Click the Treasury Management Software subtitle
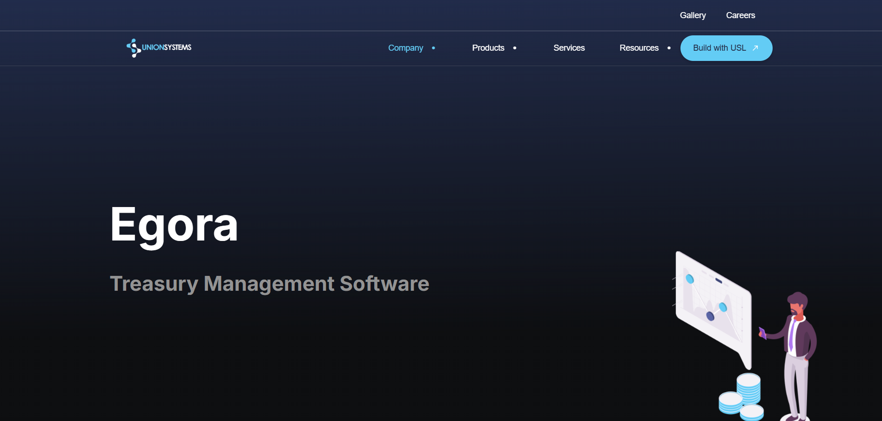This screenshot has width=882, height=421. pyautogui.click(x=269, y=284)
